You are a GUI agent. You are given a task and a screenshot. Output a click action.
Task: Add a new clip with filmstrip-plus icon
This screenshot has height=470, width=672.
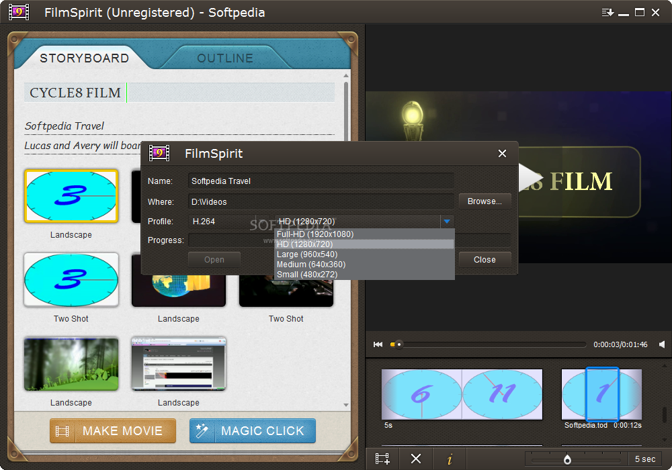[382, 459]
